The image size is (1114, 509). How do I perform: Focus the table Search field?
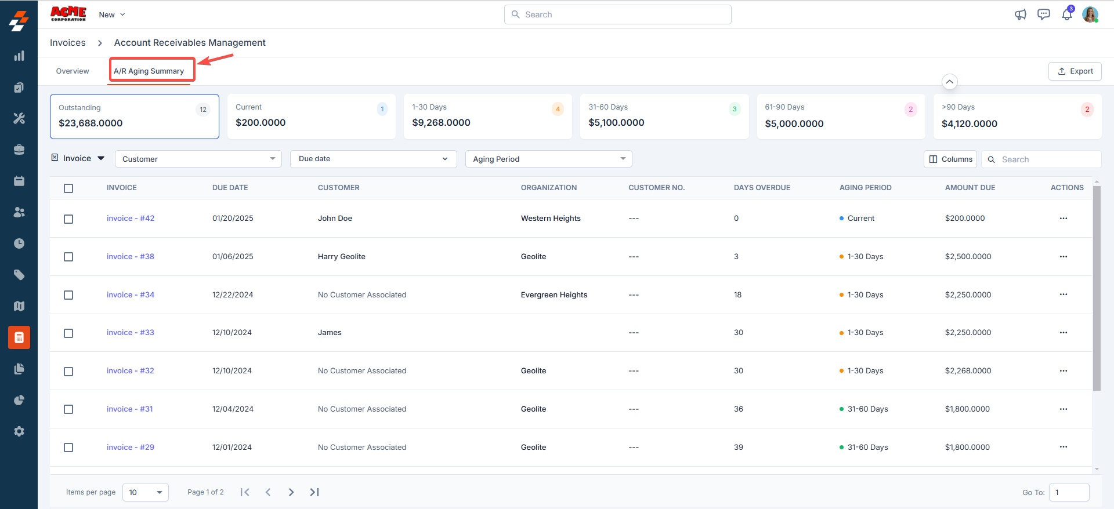pos(1041,159)
